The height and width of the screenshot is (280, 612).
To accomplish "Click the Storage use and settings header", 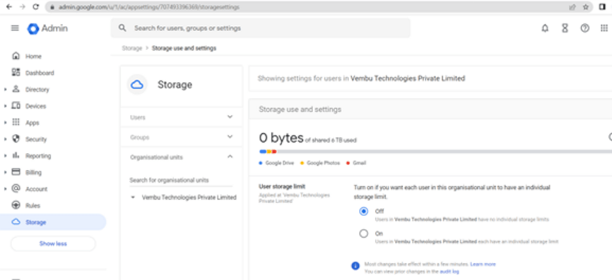I will (300, 109).
